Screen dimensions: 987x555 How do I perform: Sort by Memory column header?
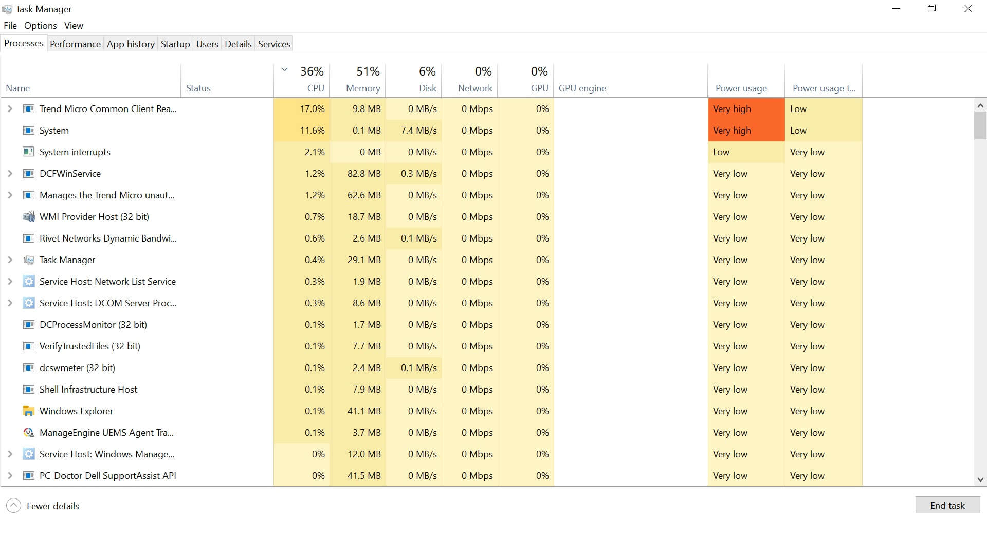[x=362, y=88]
